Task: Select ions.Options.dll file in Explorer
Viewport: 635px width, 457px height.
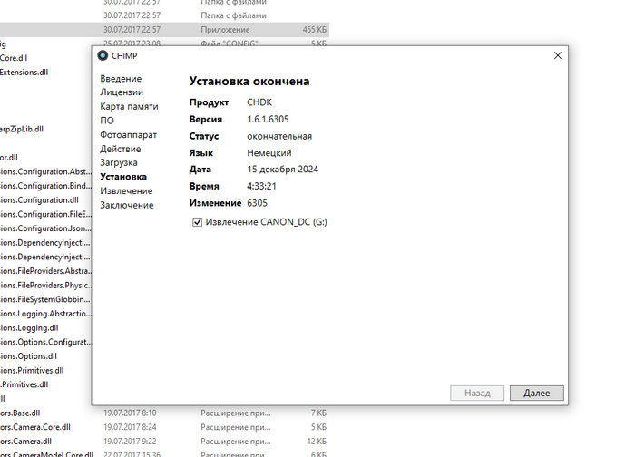Action: [x=28, y=356]
